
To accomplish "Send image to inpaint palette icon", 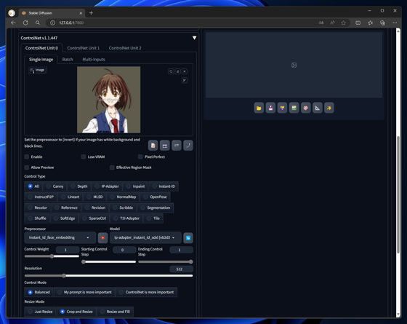I will tap(306, 108).
